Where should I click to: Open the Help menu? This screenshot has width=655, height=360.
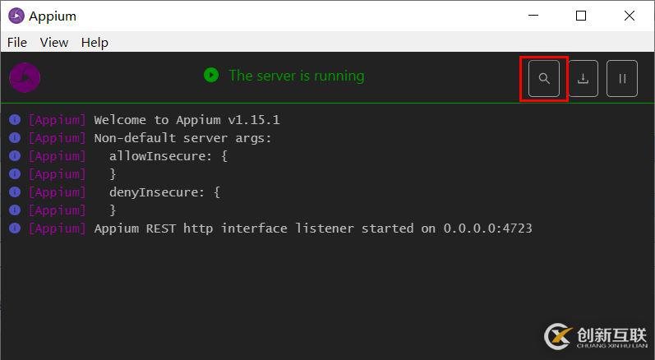click(x=95, y=42)
